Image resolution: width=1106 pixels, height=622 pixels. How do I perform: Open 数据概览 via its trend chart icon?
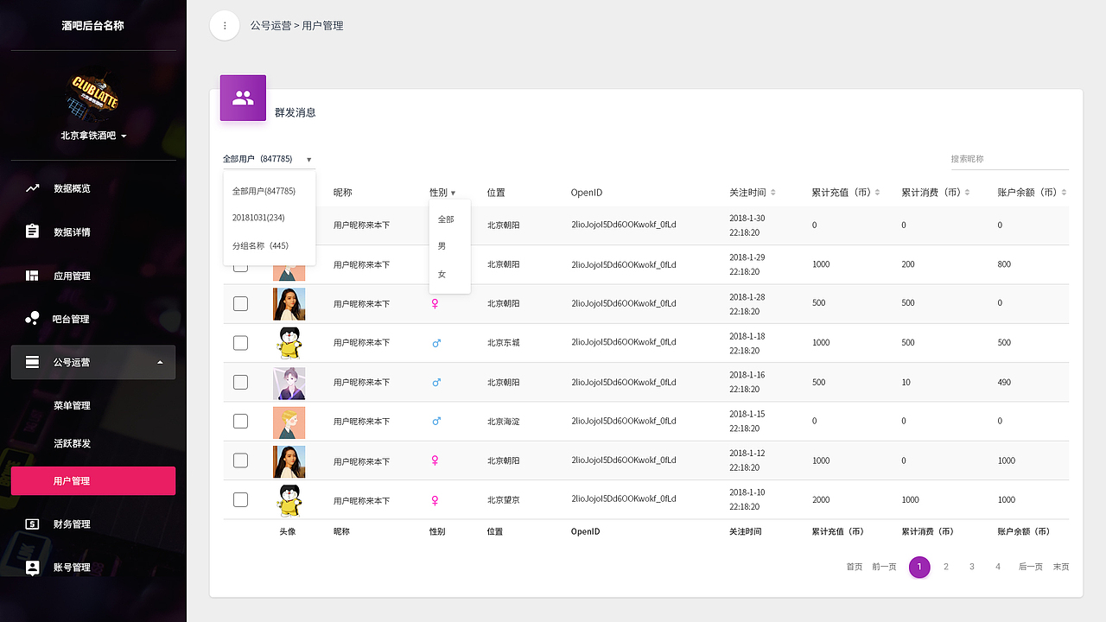tap(32, 188)
